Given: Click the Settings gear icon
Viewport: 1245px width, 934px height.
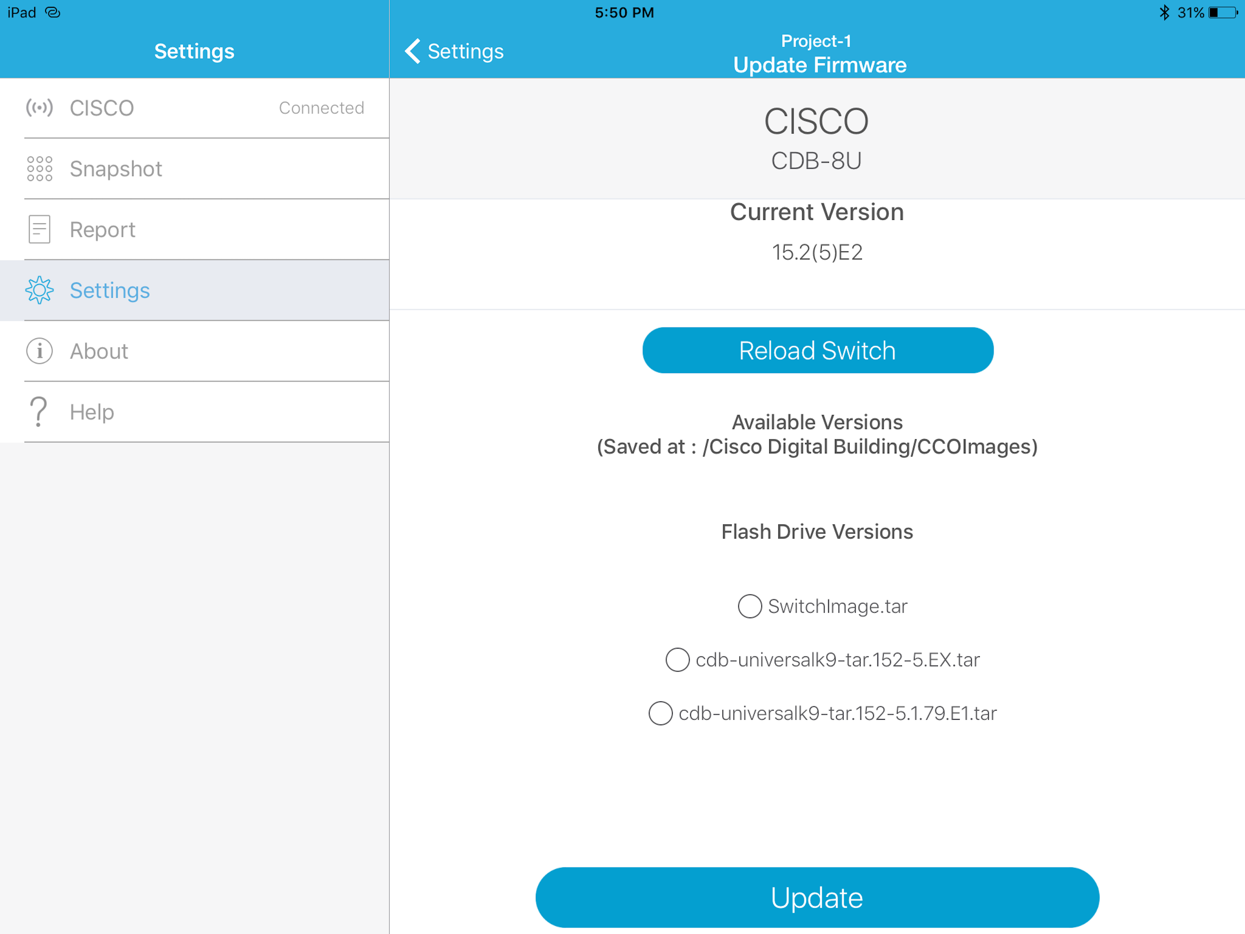Looking at the screenshot, I should click(x=39, y=290).
